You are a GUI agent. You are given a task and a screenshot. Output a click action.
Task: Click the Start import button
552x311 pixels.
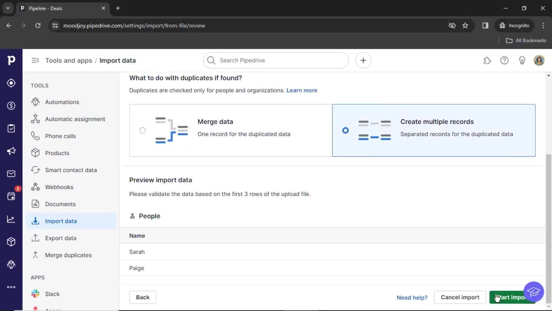click(x=512, y=297)
